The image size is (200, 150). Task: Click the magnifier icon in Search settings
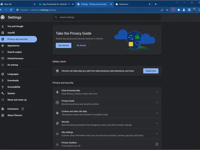click(56, 17)
